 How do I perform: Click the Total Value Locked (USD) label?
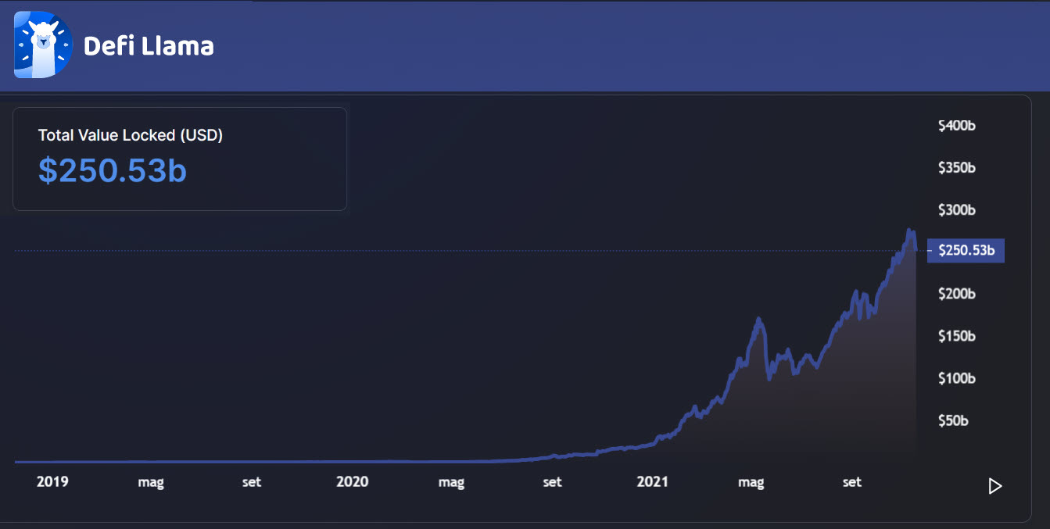(x=131, y=135)
